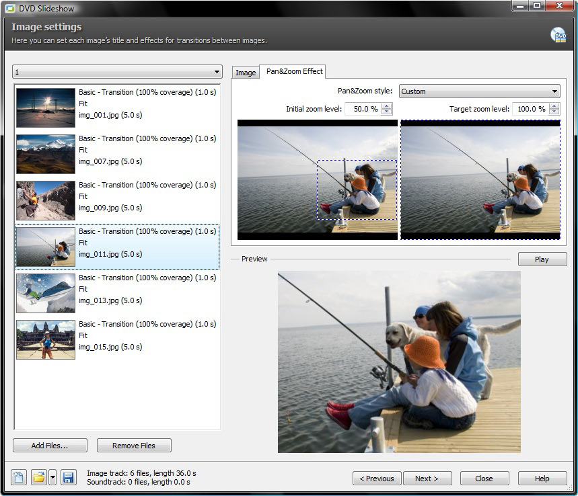Screen dimensions: 578x496
Task: Click the Play preview button
Action: click(542, 259)
